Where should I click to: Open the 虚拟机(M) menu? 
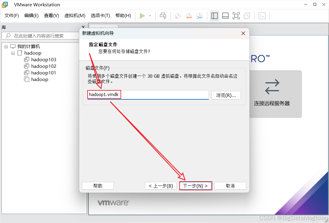75,16
